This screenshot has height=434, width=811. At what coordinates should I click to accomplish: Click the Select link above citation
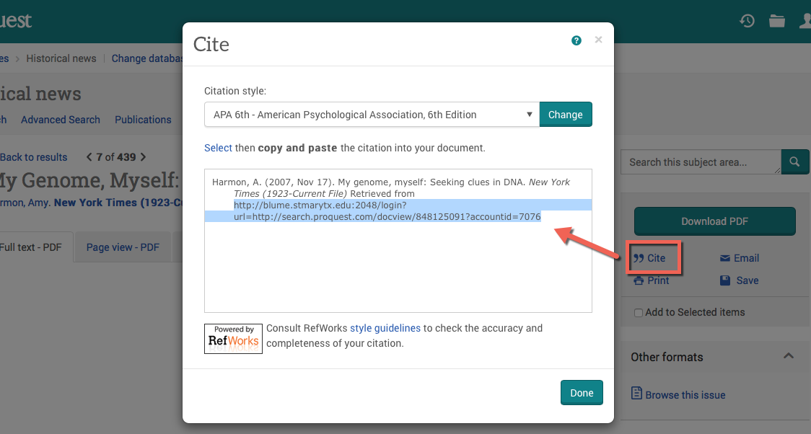(219, 148)
